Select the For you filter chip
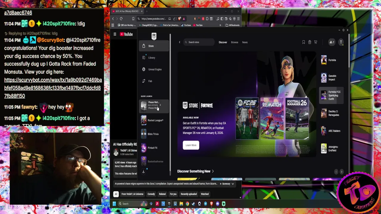The image size is (381, 214). click(173, 194)
